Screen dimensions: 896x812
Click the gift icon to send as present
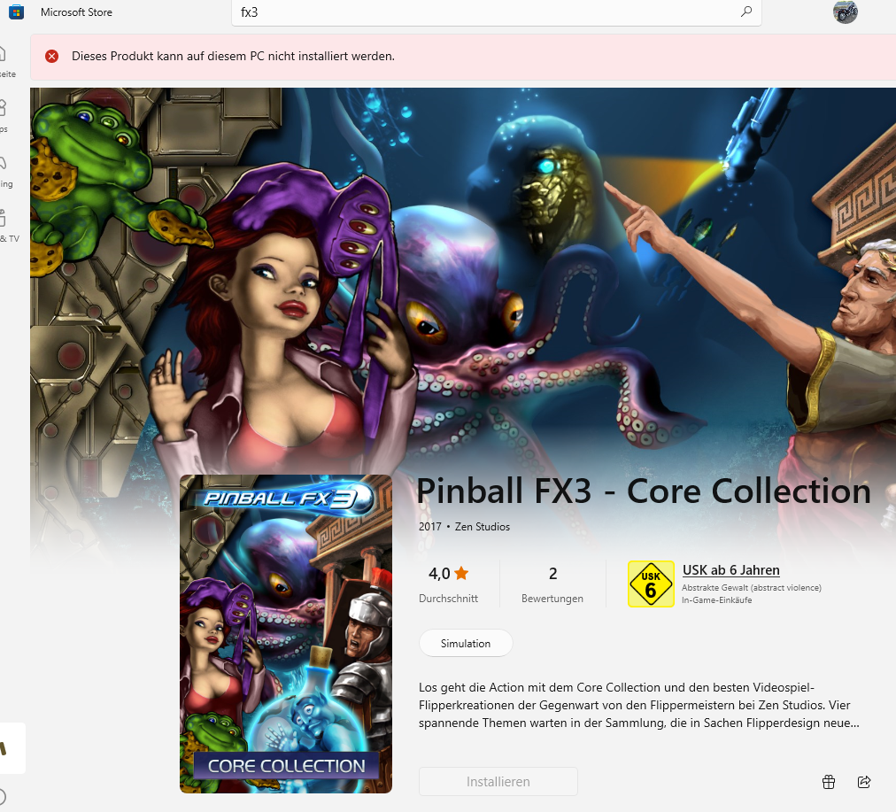click(829, 782)
